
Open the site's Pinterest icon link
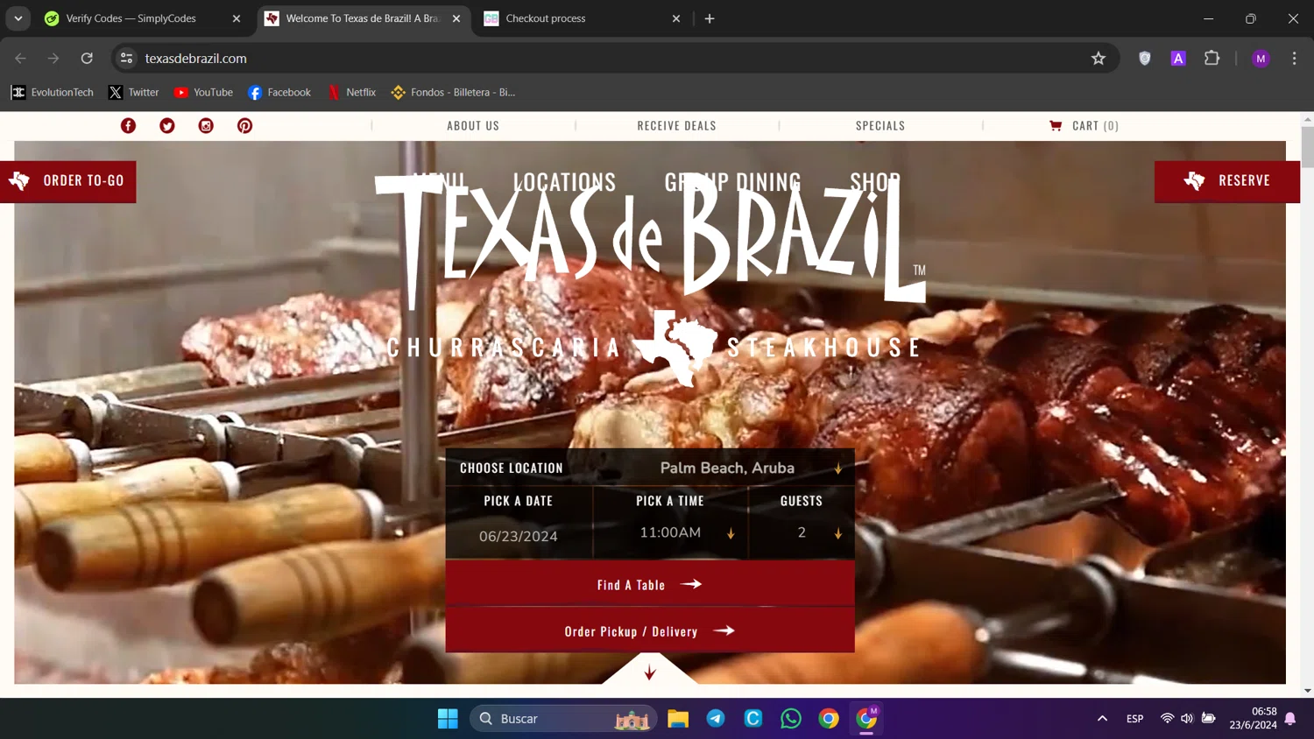[x=245, y=126]
